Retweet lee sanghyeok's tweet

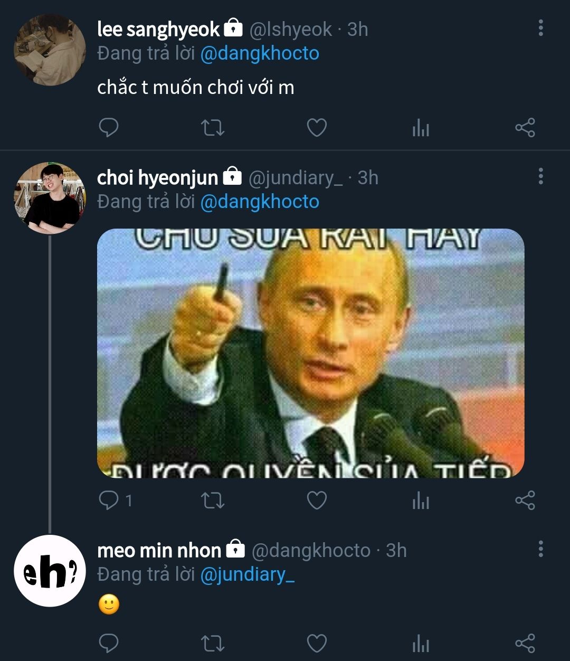click(x=213, y=128)
